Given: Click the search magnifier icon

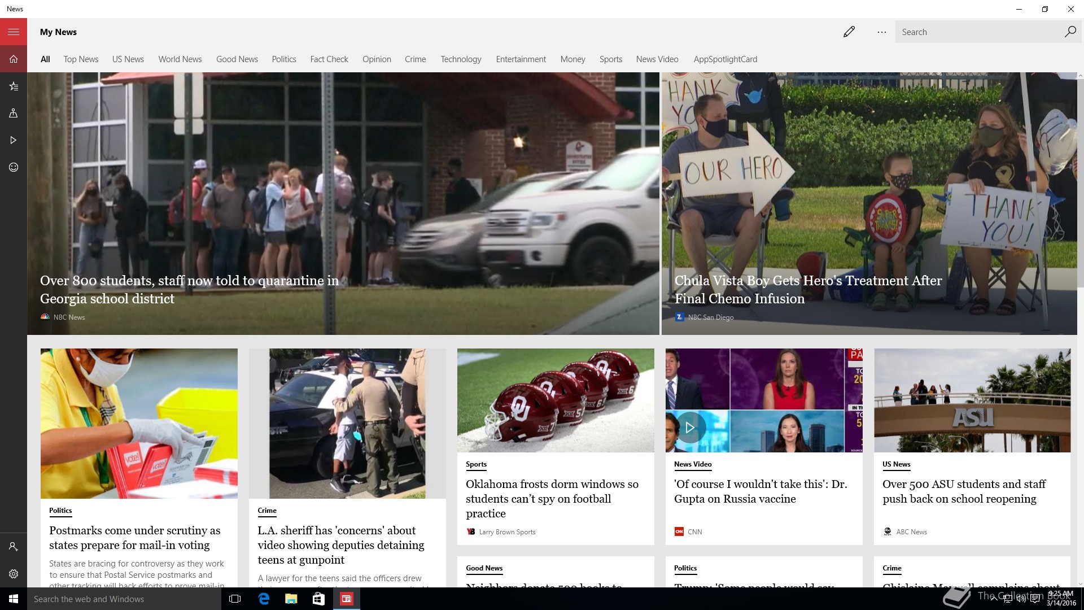Looking at the screenshot, I should pyautogui.click(x=1070, y=32).
